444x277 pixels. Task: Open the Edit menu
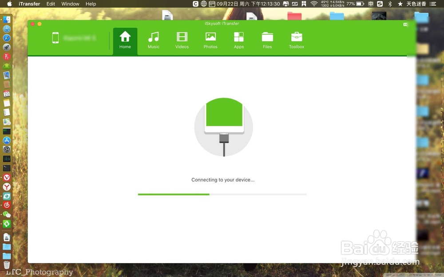click(51, 4)
